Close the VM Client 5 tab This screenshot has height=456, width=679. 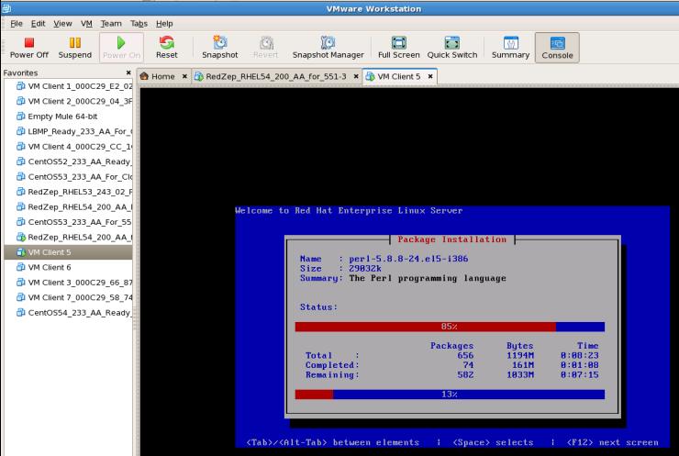pos(430,76)
